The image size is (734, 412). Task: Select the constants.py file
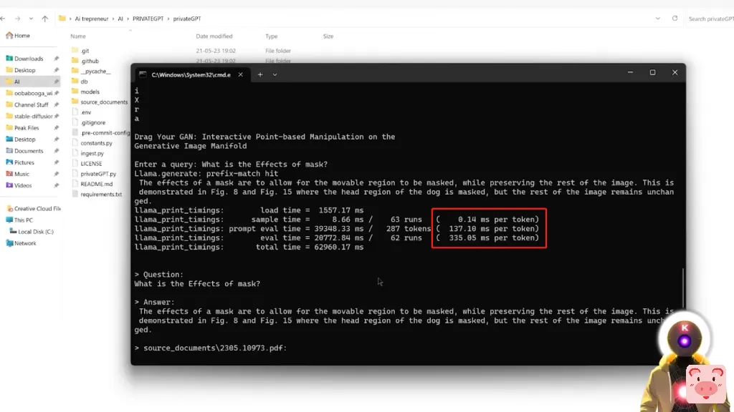[x=96, y=143]
